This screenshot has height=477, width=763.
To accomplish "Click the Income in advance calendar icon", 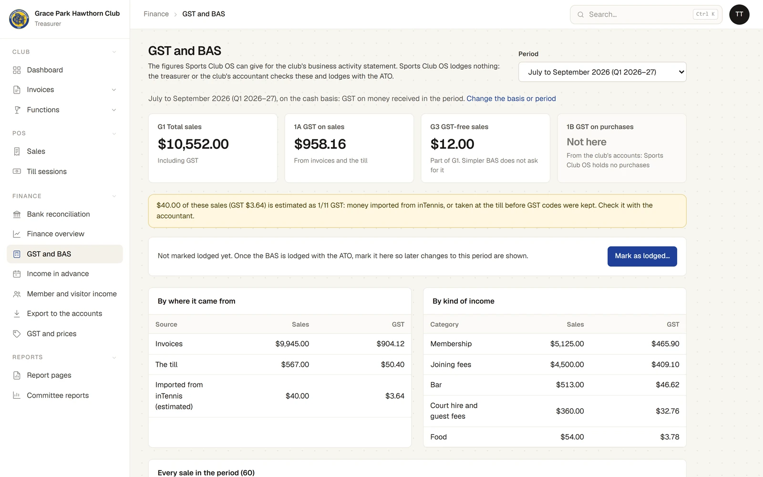I will [17, 274].
